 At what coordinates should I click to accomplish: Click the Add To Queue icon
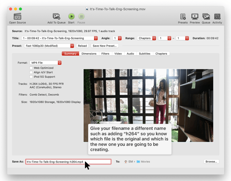click(x=57, y=16)
